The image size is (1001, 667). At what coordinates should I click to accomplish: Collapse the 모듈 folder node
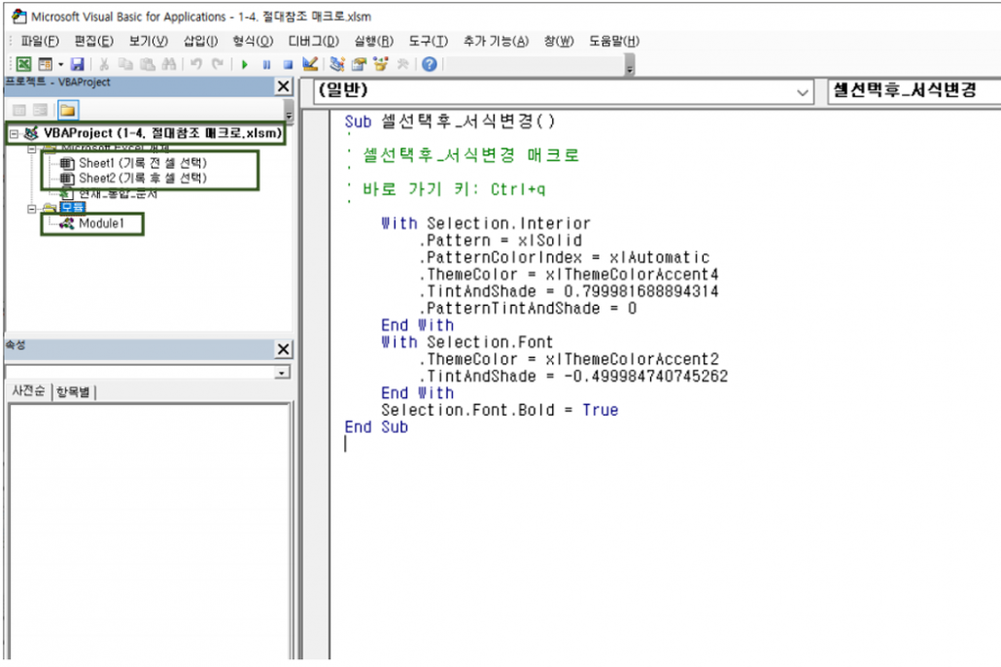tap(31, 209)
